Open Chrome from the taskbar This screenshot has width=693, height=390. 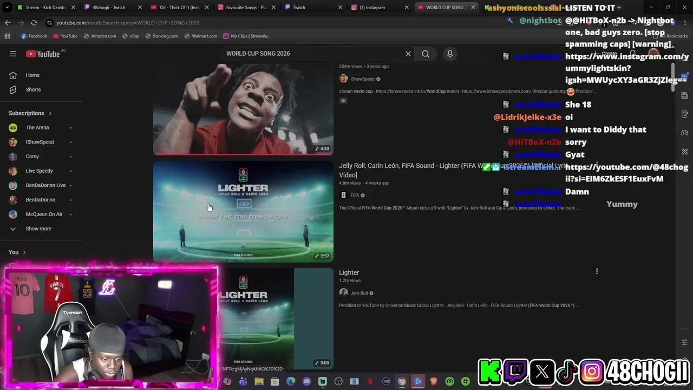pos(402,381)
